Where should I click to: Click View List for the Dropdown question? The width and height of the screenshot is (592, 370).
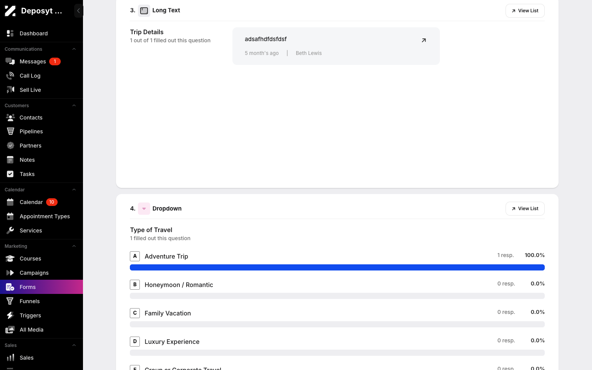click(x=525, y=209)
